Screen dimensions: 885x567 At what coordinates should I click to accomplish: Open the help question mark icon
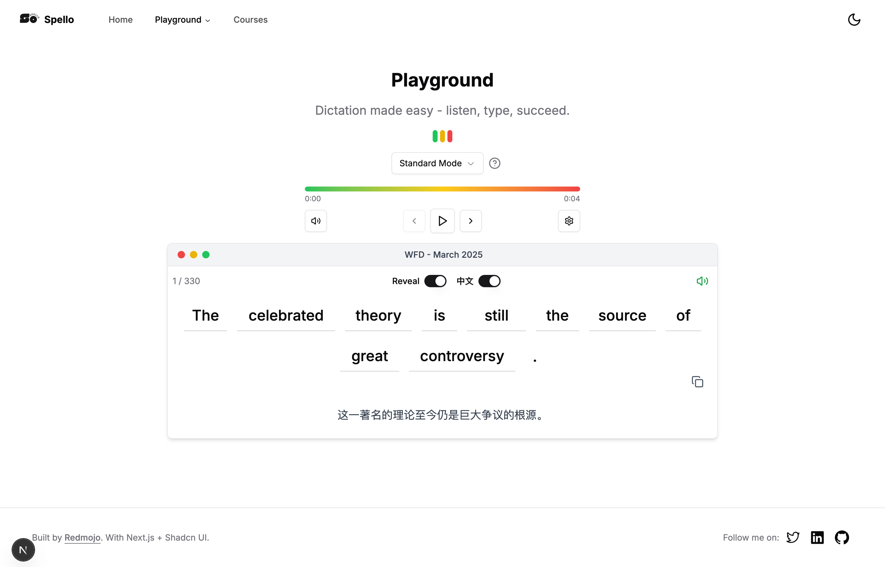(494, 163)
